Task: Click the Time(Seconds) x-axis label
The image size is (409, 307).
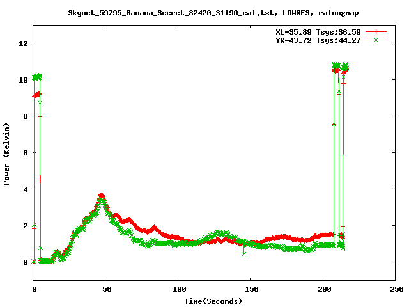Action: tap(213, 301)
